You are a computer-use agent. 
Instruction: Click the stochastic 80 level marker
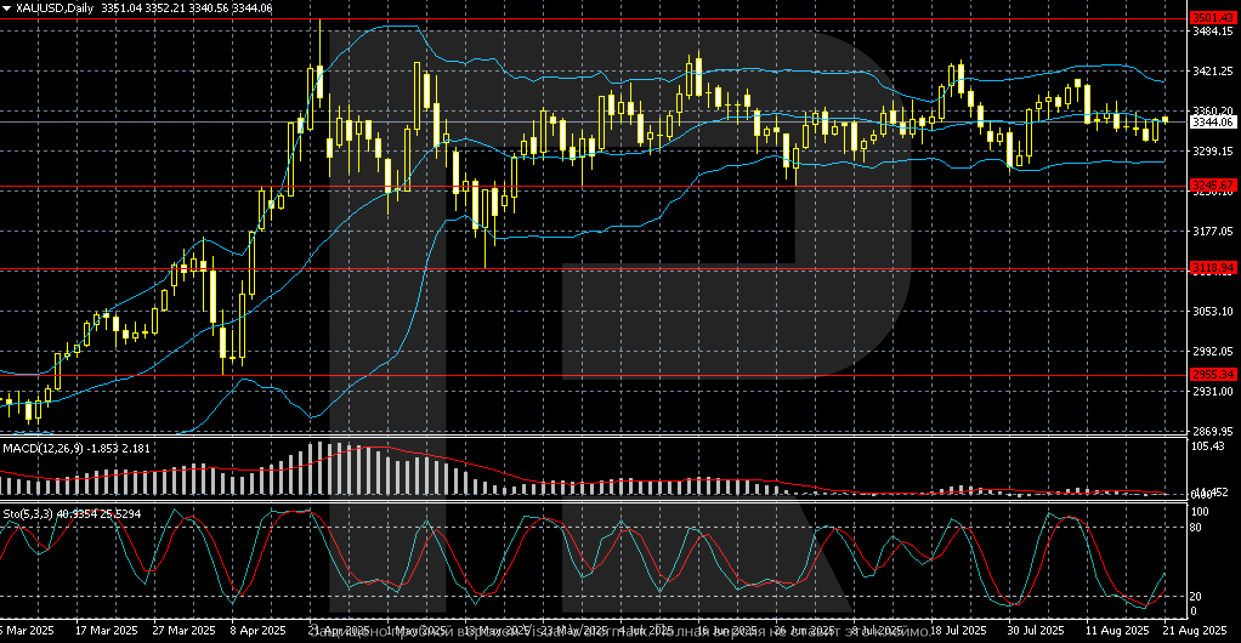pos(1195,528)
